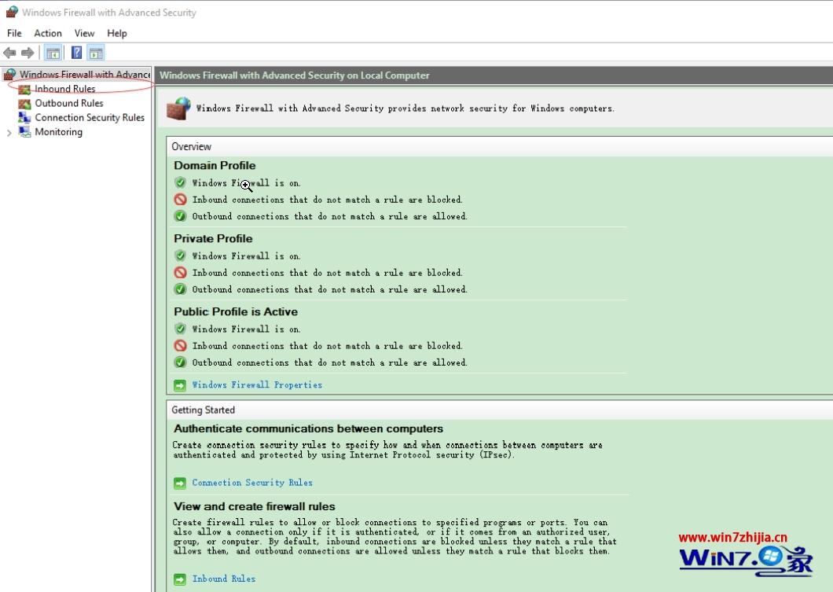
Task: Click Public Profile firewall-on green check icon
Action: pyautogui.click(x=180, y=329)
